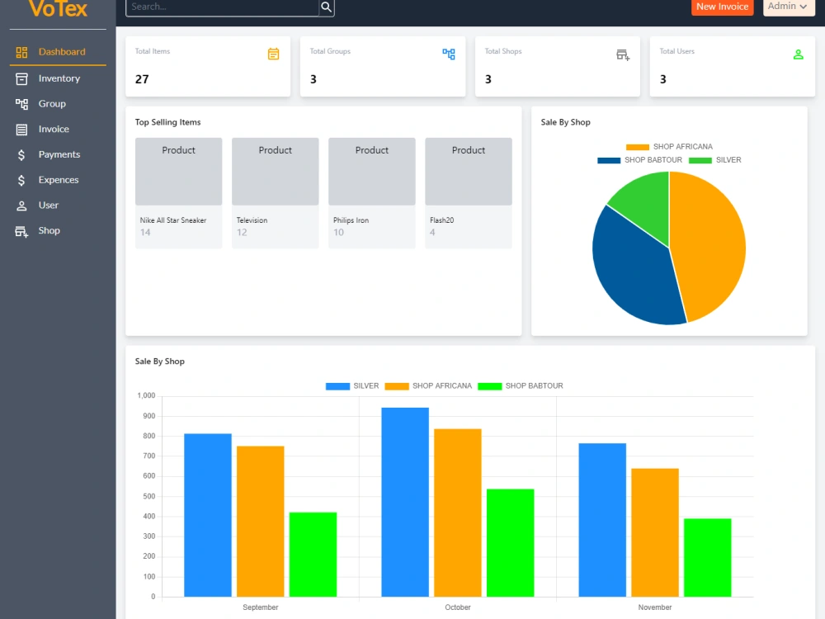Open the Payments section
Image resolution: width=825 pixels, height=619 pixels.
tap(58, 154)
